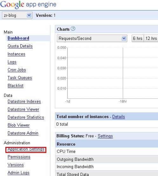Image resolution: width=158 pixels, height=176 pixels.
Task: Open Application Settings under Administration
Action: (26, 149)
